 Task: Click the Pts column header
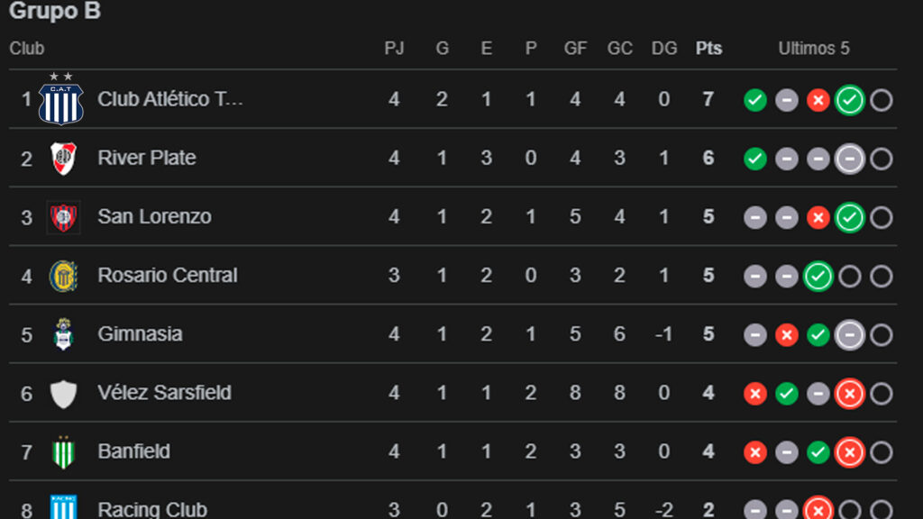click(708, 49)
